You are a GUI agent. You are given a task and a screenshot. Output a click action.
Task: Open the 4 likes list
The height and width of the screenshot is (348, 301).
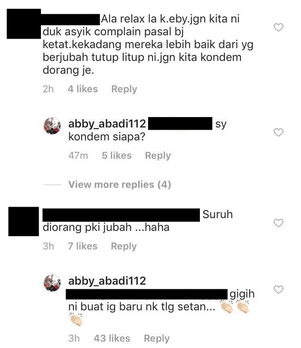coord(83,89)
